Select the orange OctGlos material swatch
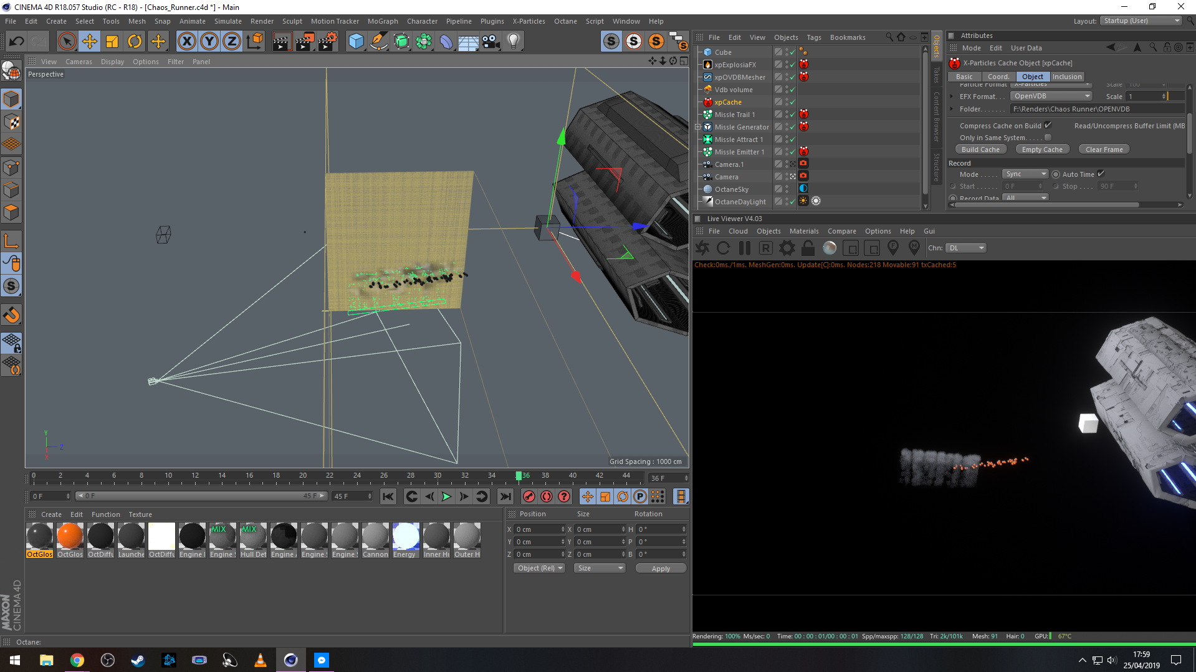 pyautogui.click(x=70, y=541)
